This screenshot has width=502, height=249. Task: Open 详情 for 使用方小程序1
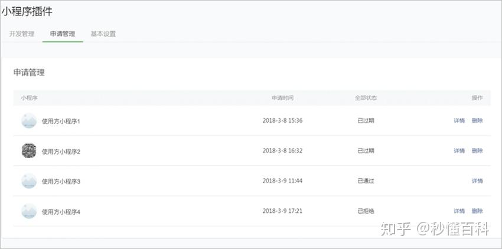[459, 120]
